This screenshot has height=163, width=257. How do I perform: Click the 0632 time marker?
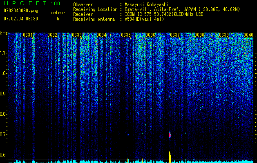(52, 35)
